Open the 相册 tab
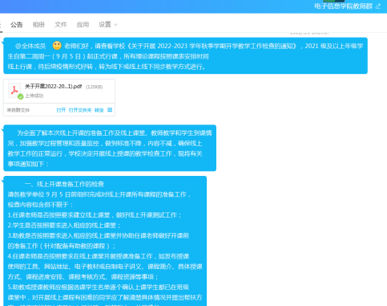The width and height of the screenshot is (387, 306). click(x=38, y=25)
